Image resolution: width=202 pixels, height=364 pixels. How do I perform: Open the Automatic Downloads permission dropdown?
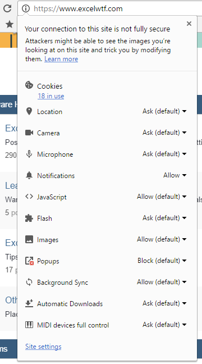tap(164, 303)
